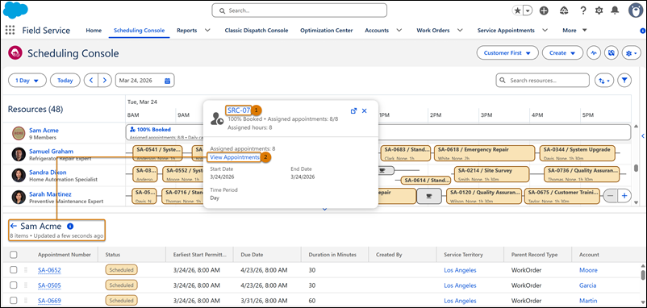This screenshot has width=647, height=308.
Task: Check the SA-0505 row checkbox
Action: click(14, 285)
